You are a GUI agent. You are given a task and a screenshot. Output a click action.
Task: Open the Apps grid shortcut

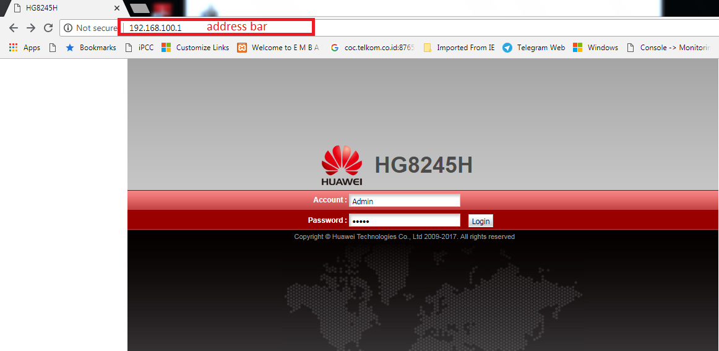[25, 47]
